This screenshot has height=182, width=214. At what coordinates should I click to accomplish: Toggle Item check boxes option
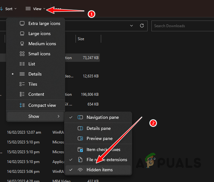click(x=98, y=149)
